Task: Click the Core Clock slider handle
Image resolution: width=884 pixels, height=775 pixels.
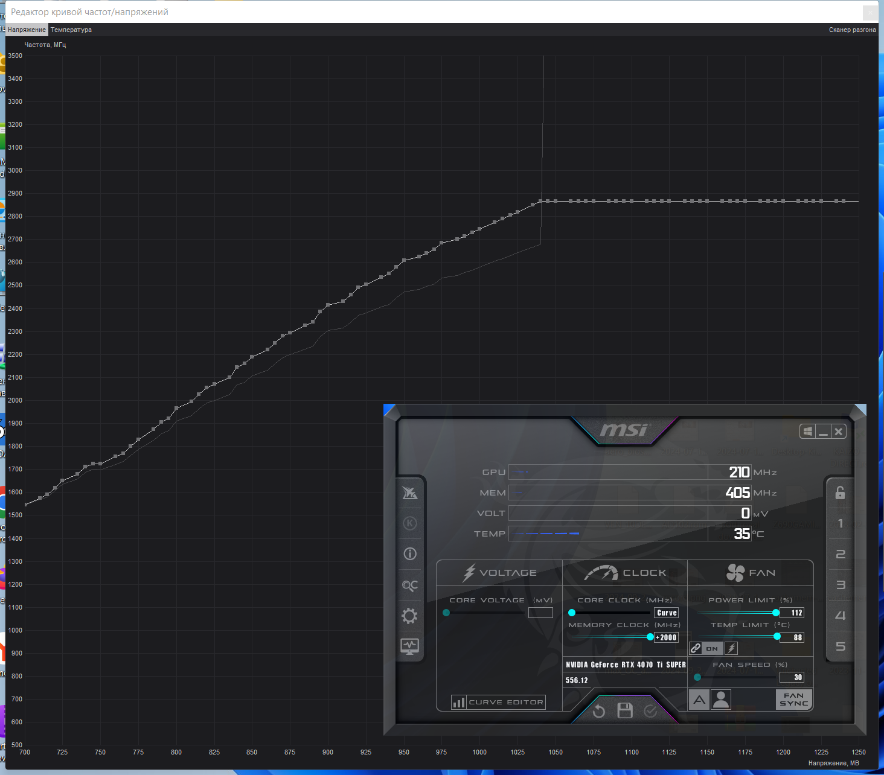Action: click(x=572, y=613)
